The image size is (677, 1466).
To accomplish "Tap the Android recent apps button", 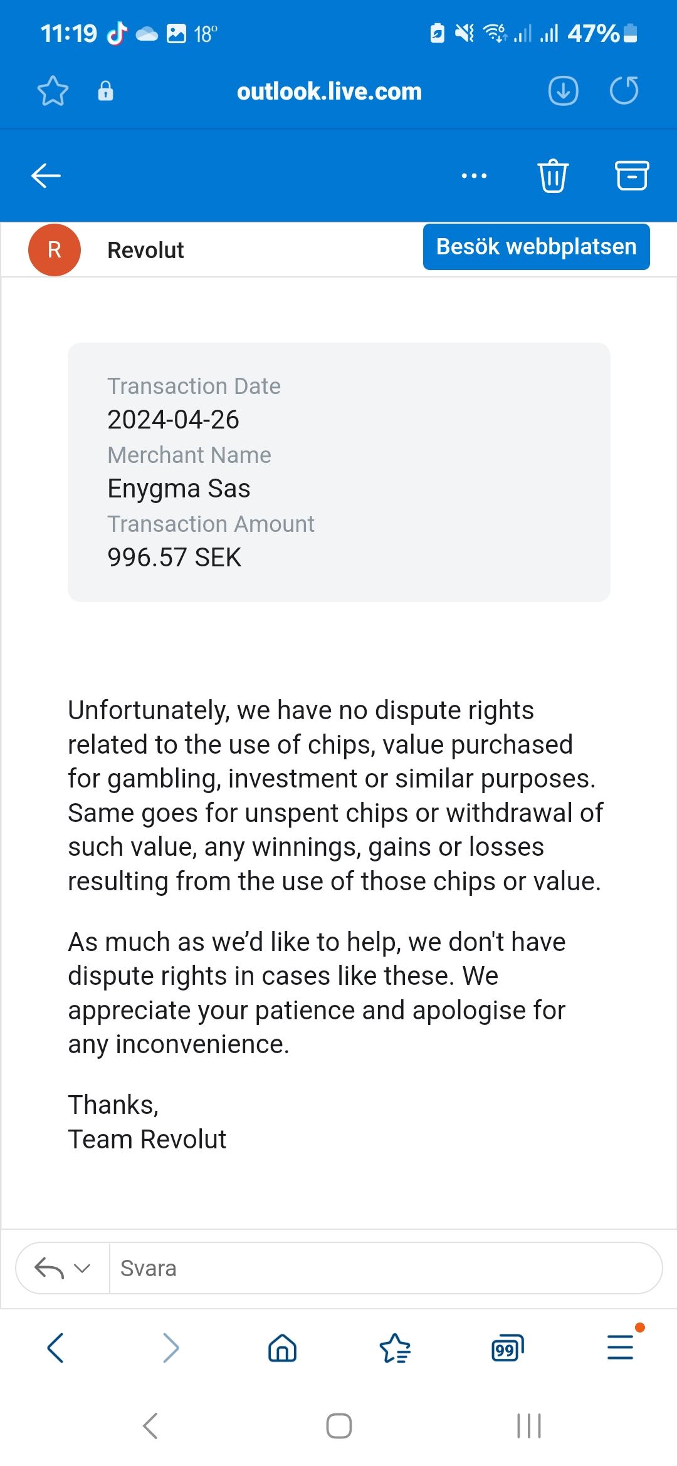I will 528,1427.
